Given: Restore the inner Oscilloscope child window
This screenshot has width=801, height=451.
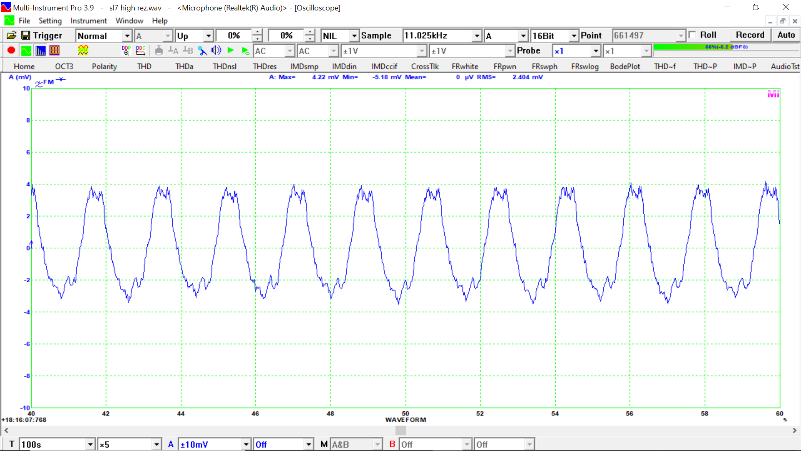Looking at the screenshot, I should coord(783,21).
